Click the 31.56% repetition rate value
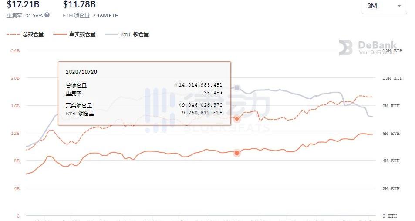415x221 pixels. point(34,16)
